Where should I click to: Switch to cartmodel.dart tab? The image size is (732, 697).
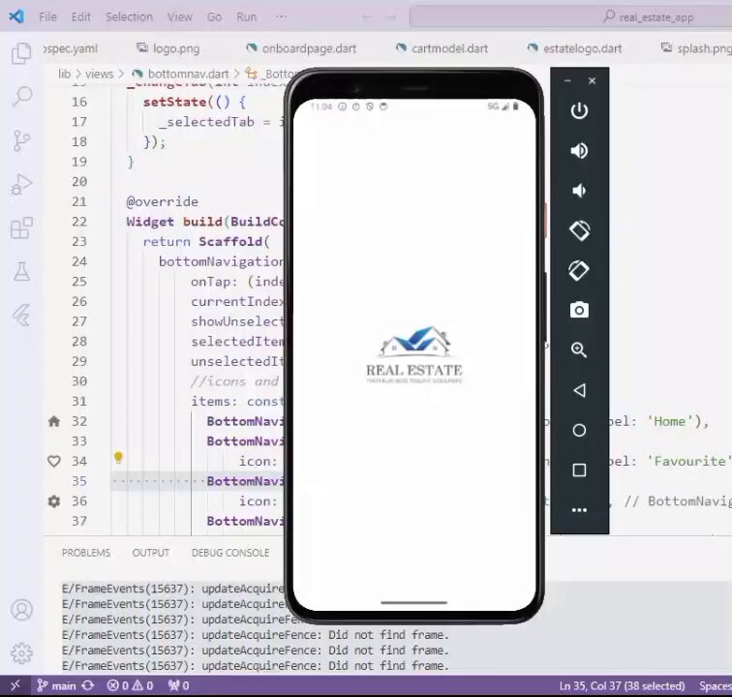(442, 48)
